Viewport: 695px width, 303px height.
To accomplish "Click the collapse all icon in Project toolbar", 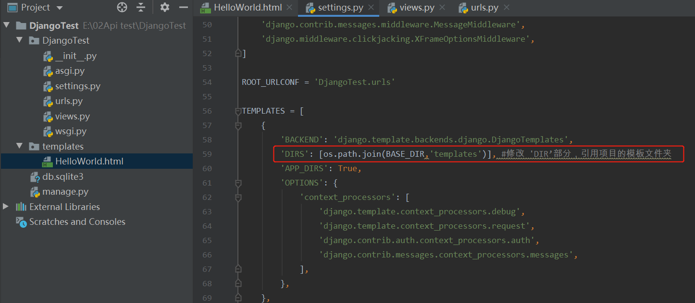I will point(140,7).
